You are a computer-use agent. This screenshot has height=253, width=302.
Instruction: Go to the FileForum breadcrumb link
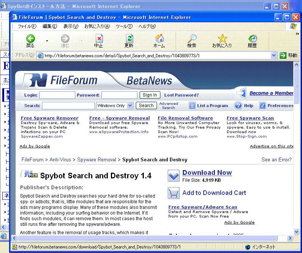[33, 160]
